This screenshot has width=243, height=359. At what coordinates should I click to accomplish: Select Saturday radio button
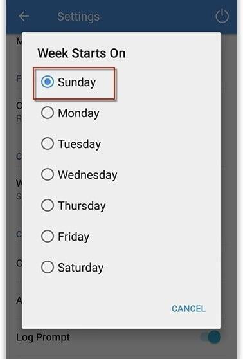(x=48, y=267)
